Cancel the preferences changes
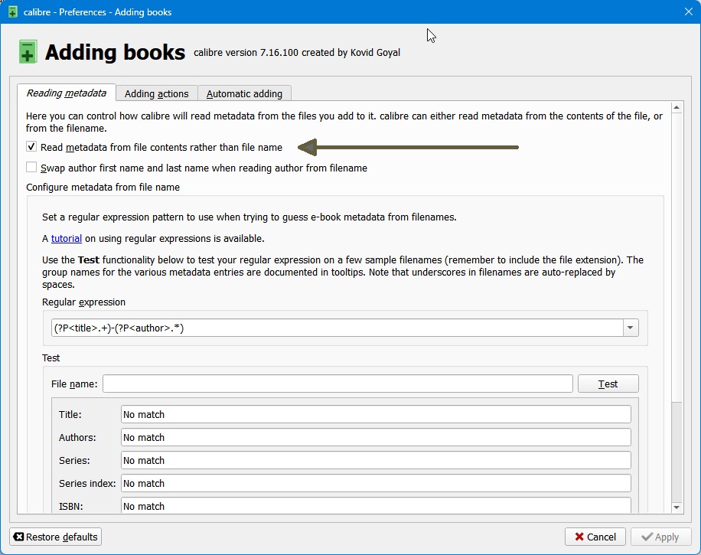 pos(595,537)
